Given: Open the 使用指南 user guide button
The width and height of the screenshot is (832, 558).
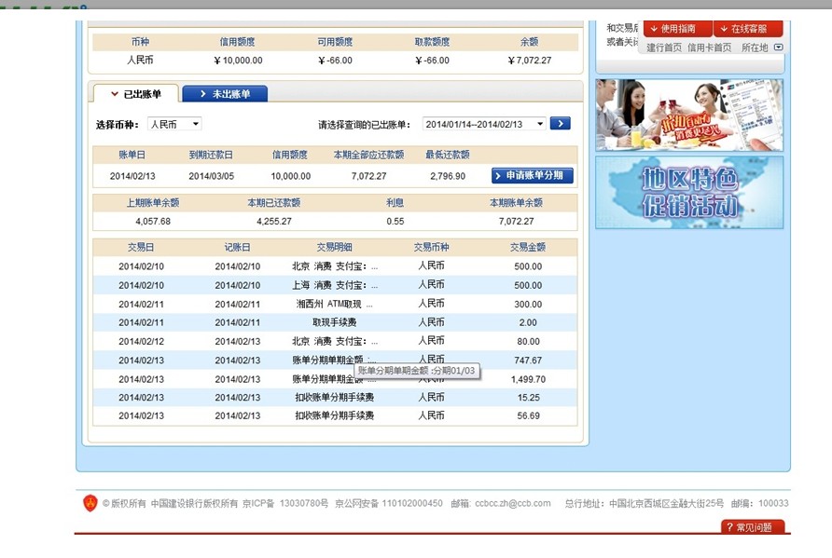Looking at the screenshot, I should [678, 29].
